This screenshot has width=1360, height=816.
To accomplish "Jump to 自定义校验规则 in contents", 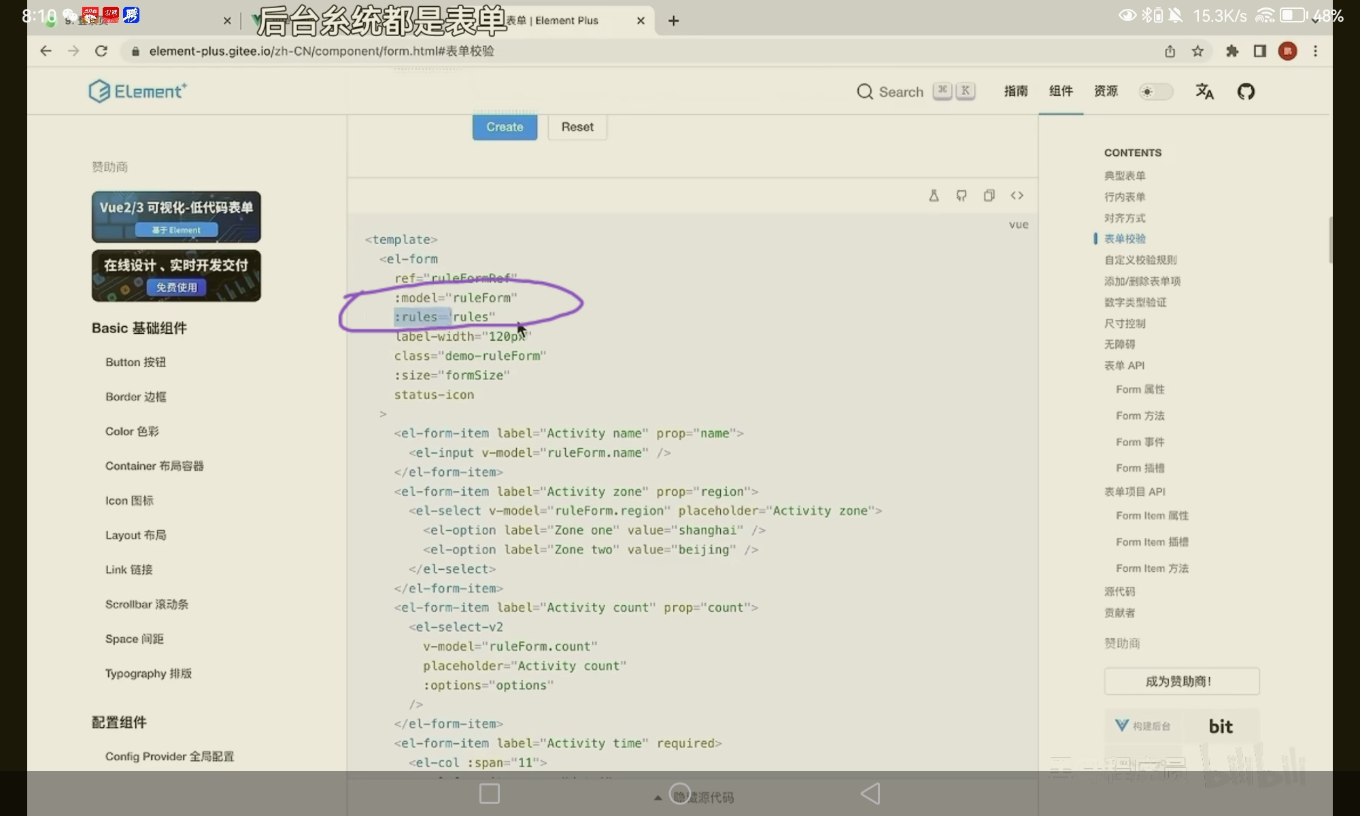I will pos(1140,260).
